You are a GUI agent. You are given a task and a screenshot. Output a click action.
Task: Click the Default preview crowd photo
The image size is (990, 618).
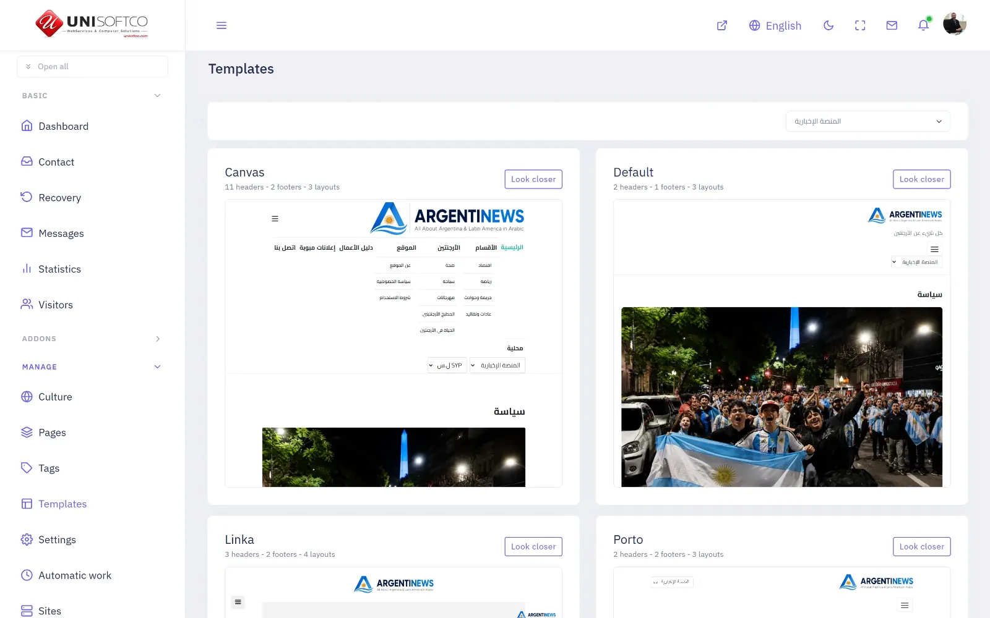click(x=781, y=397)
